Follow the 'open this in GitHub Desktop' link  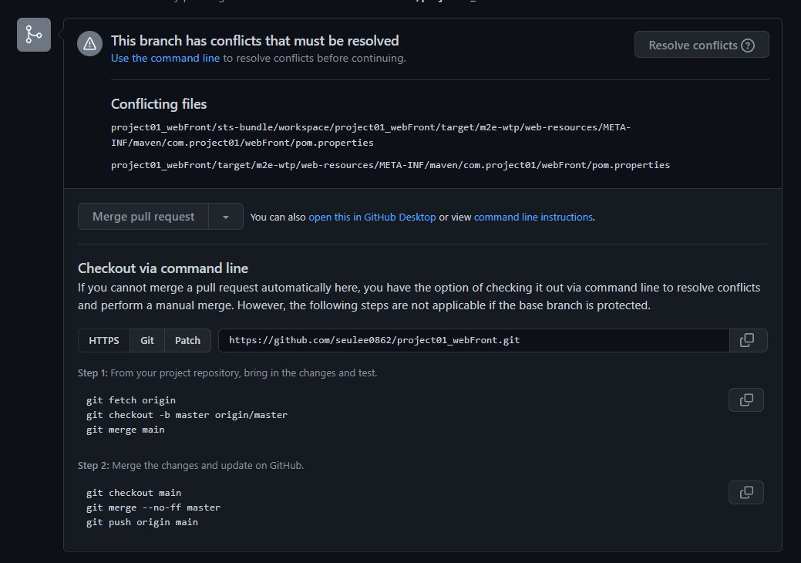pyautogui.click(x=372, y=217)
